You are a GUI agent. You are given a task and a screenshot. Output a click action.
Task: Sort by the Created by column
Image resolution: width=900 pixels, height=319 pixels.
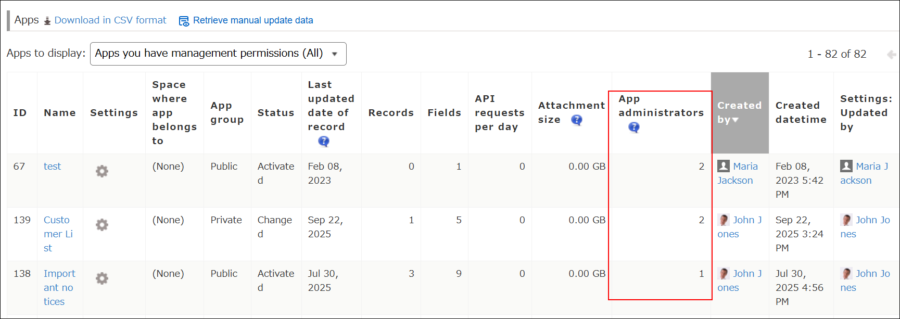coord(739,112)
